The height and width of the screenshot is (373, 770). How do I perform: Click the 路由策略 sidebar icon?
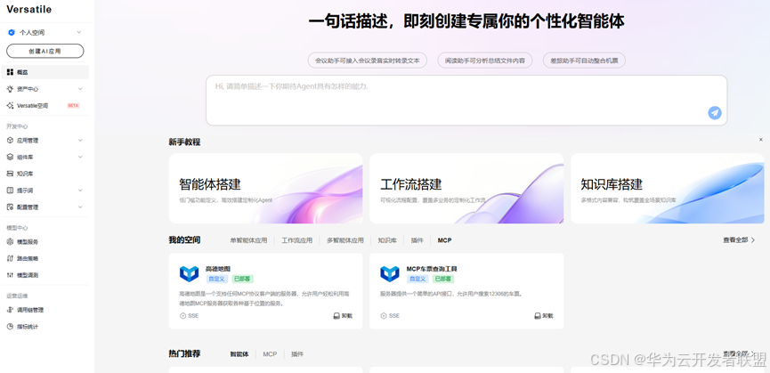click(x=10, y=258)
